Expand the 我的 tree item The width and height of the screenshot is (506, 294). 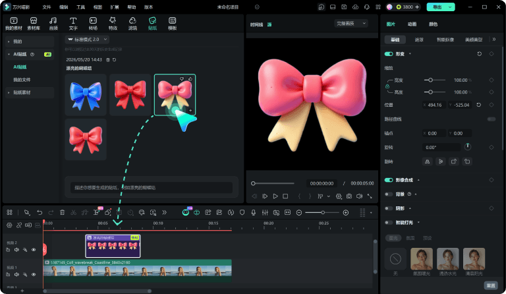pos(9,42)
